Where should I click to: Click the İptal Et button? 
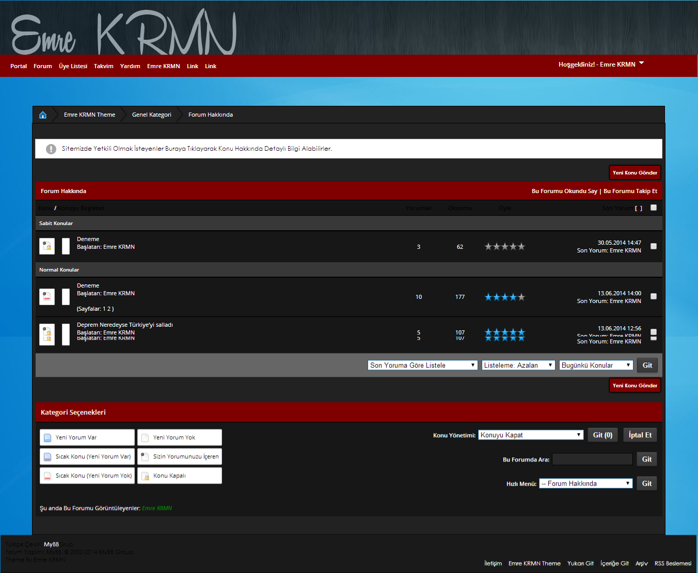640,435
